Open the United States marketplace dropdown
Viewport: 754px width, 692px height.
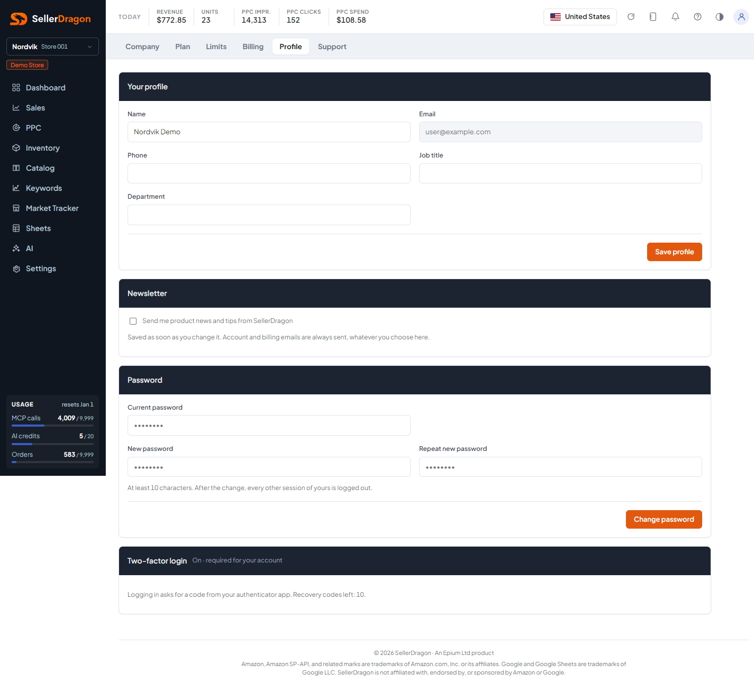pyautogui.click(x=580, y=17)
